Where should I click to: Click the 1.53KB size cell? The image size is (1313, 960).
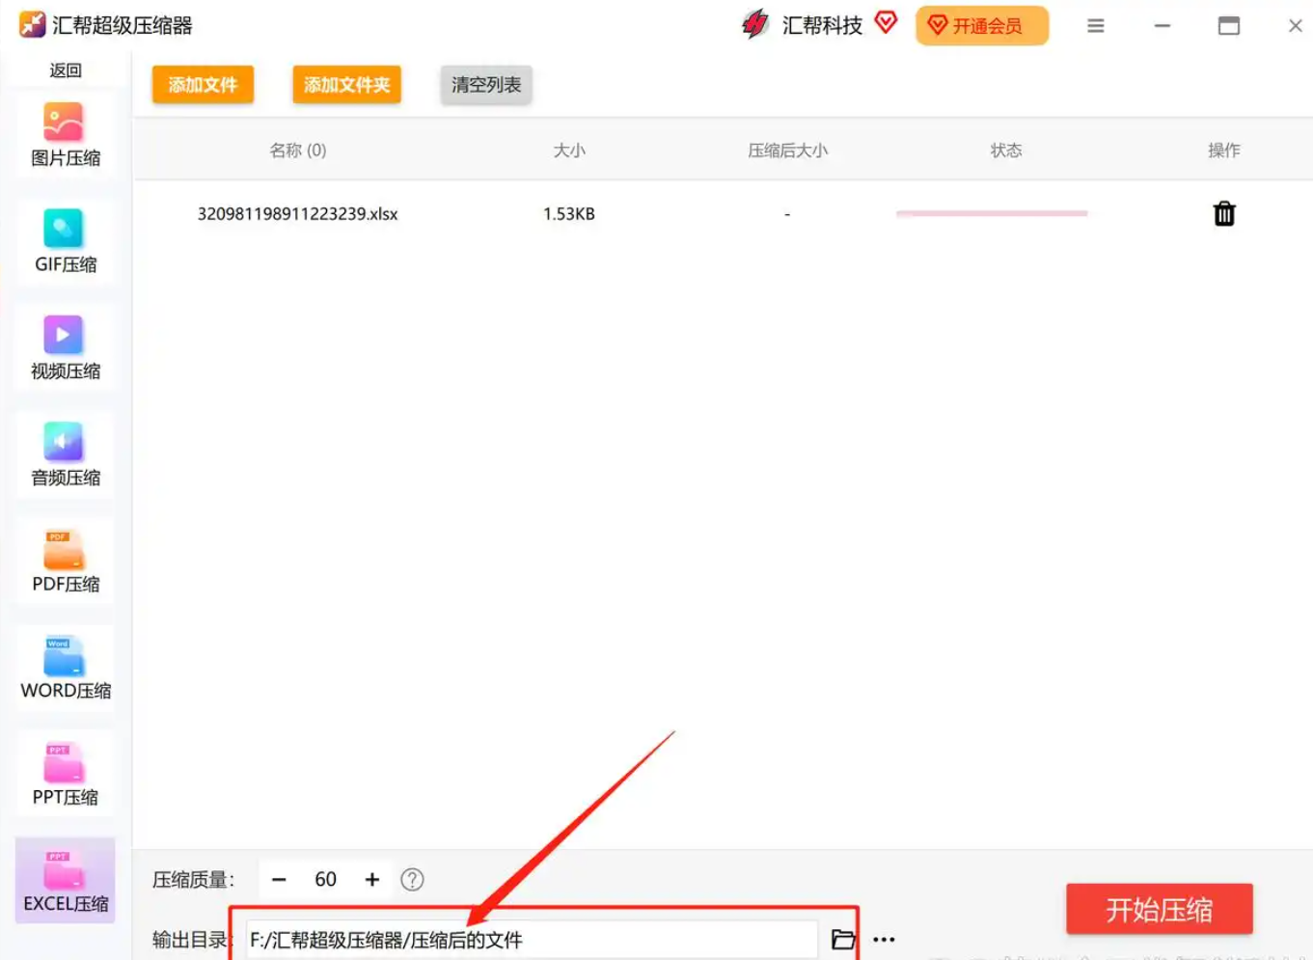pos(569,214)
